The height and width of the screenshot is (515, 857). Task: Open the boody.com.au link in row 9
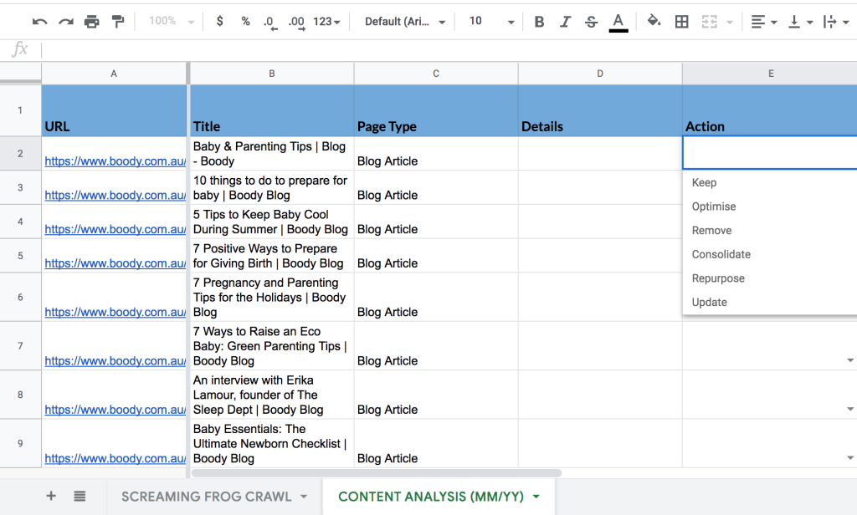115,459
